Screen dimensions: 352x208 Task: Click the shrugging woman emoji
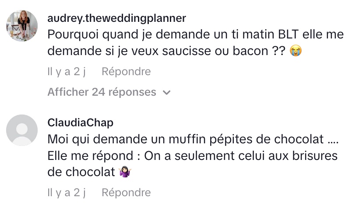[125, 172]
